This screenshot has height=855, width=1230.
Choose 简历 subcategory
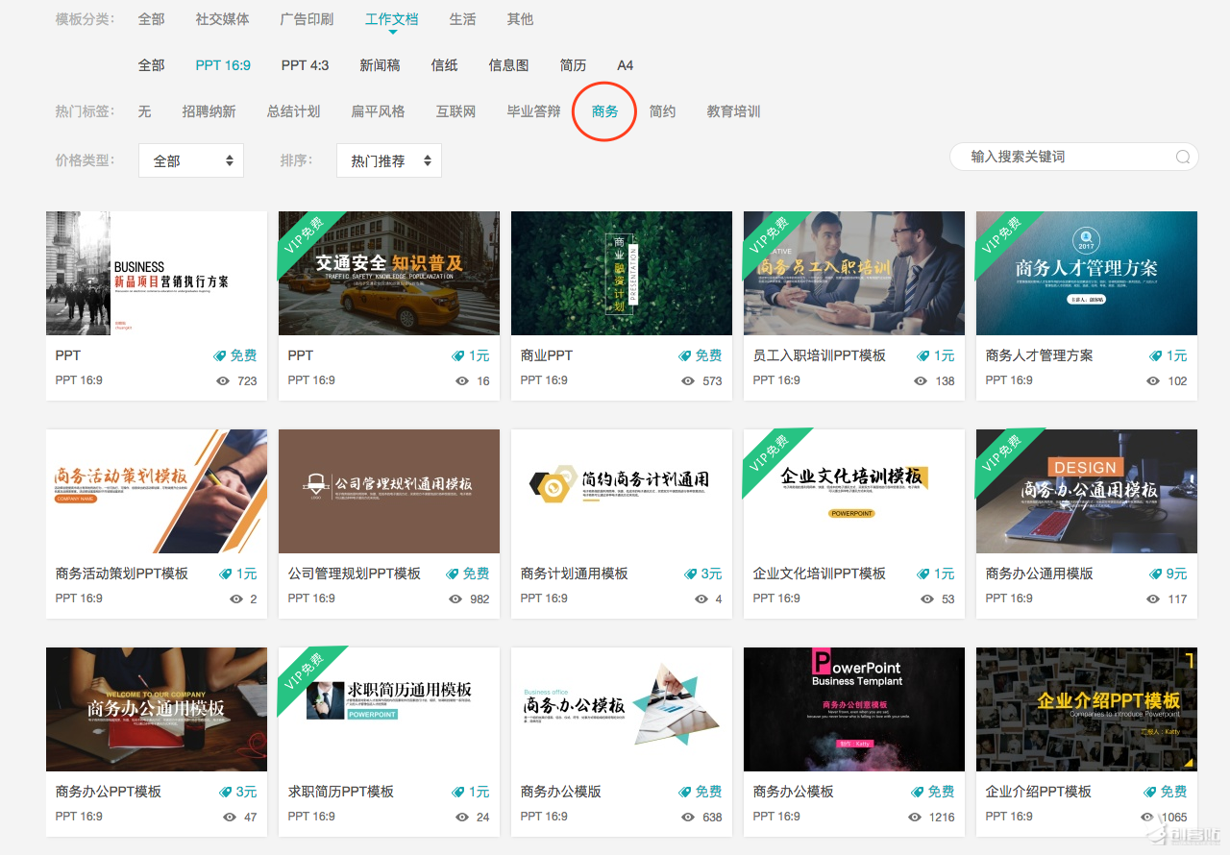click(x=573, y=65)
